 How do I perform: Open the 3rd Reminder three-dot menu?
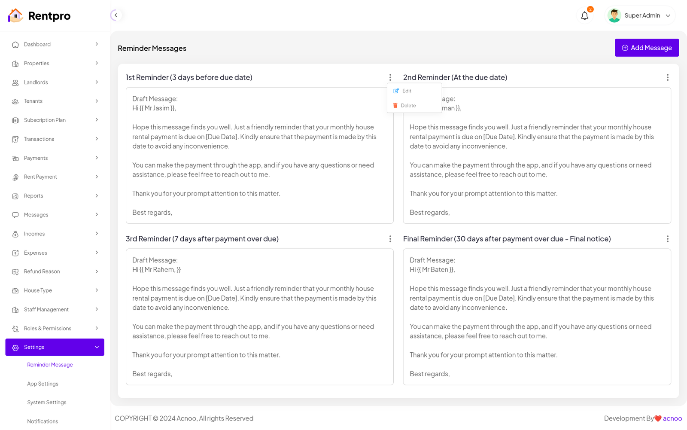[x=390, y=239]
